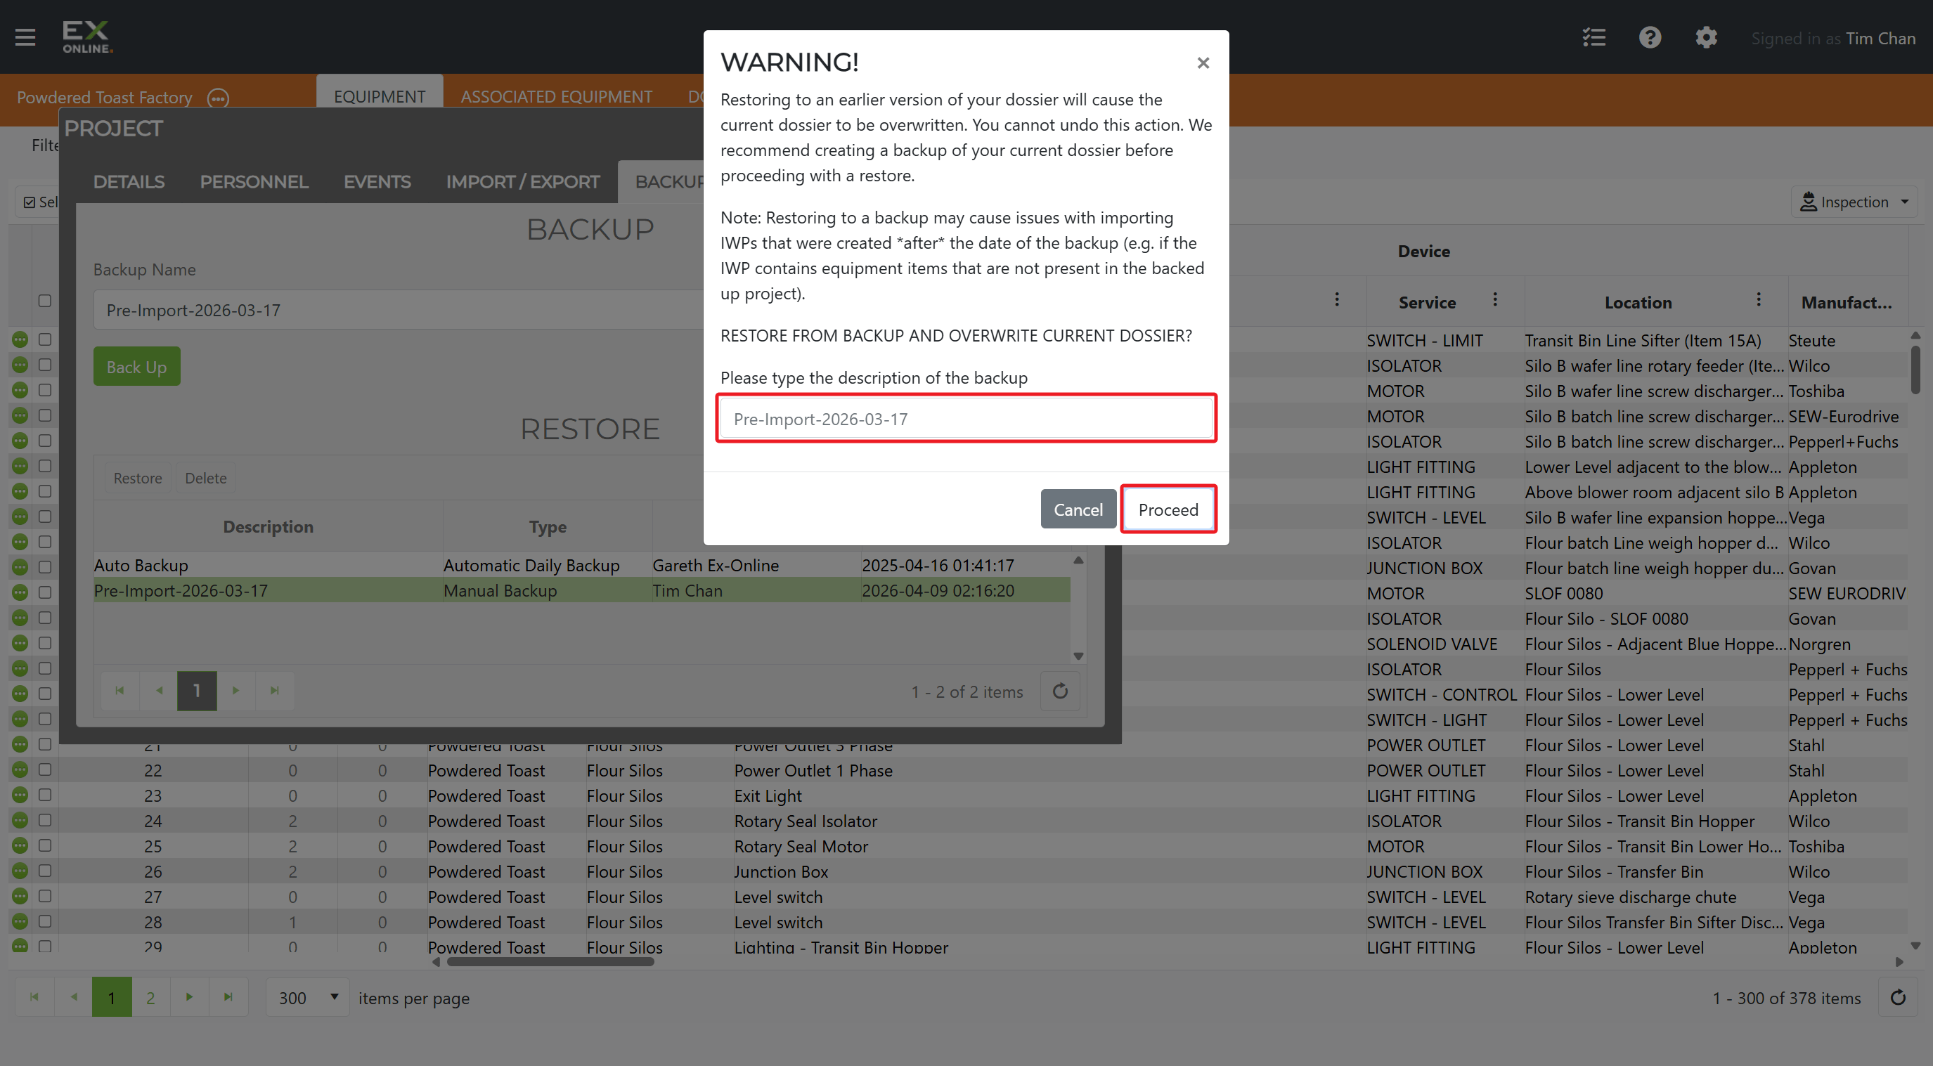Viewport: 1933px width, 1066px height.
Task: Open the task checklist icon
Action: tap(1593, 37)
